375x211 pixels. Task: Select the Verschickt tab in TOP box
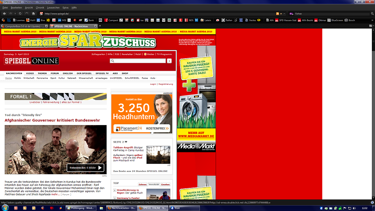pyautogui.click(x=154, y=184)
